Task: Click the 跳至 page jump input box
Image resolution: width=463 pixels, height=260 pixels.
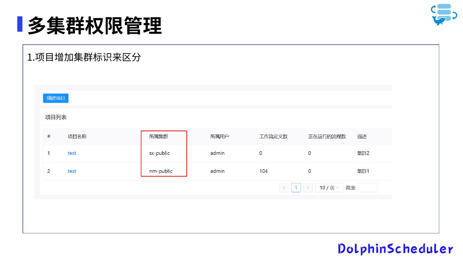Action: pos(368,188)
